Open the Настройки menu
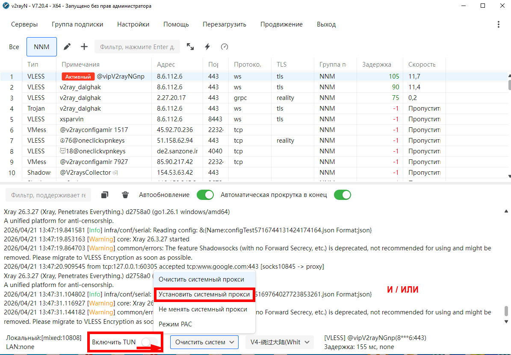 pos(133,24)
